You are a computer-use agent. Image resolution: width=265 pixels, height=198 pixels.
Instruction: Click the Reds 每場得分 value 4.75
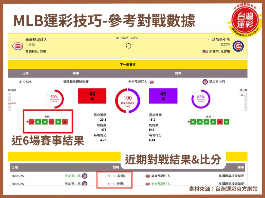(103, 140)
